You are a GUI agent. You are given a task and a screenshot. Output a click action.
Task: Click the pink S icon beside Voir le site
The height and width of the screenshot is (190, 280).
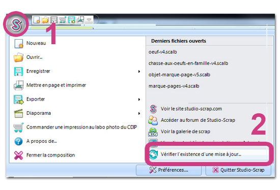pyautogui.click(x=153, y=109)
